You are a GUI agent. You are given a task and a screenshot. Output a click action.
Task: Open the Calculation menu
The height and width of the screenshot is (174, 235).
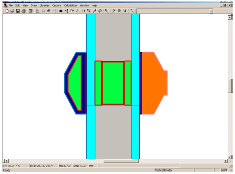[70, 6]
